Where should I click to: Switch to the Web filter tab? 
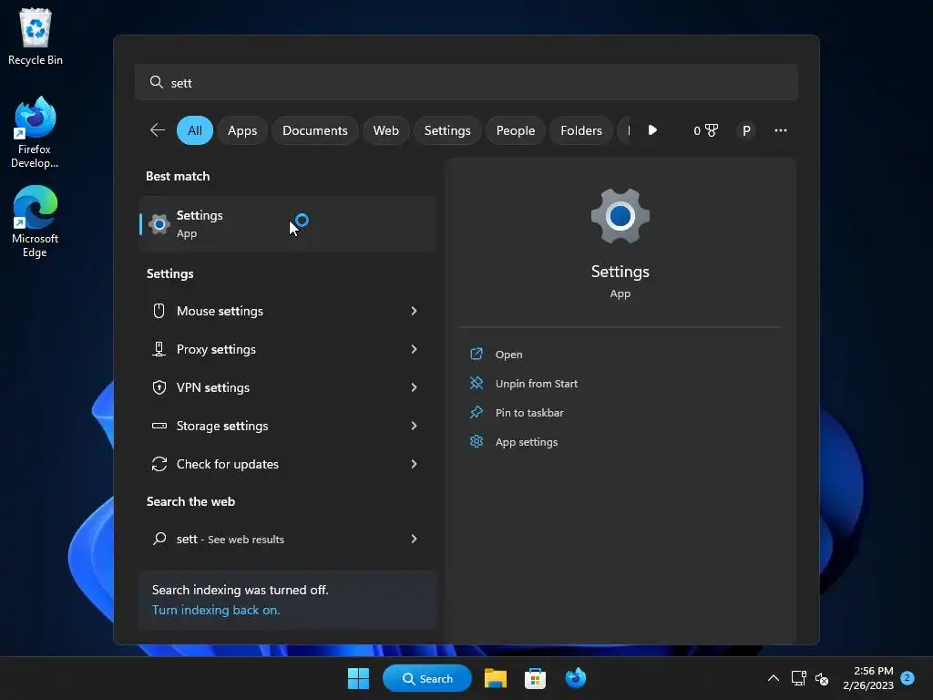coord(385,130)
